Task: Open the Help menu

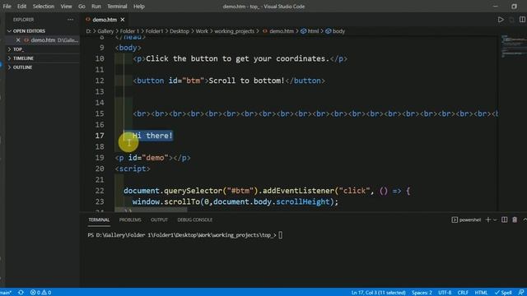Action: point(139,6)
